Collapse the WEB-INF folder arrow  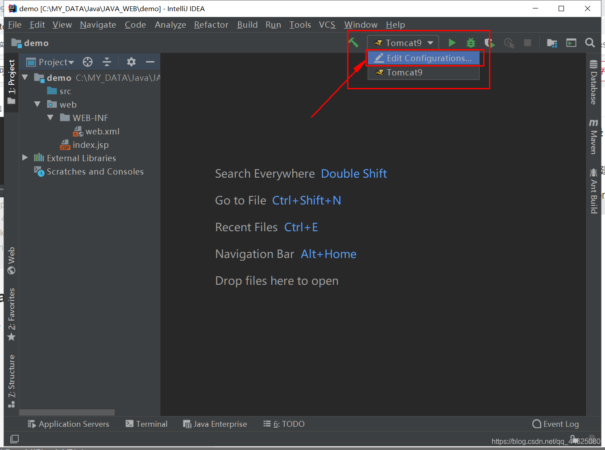50,118
